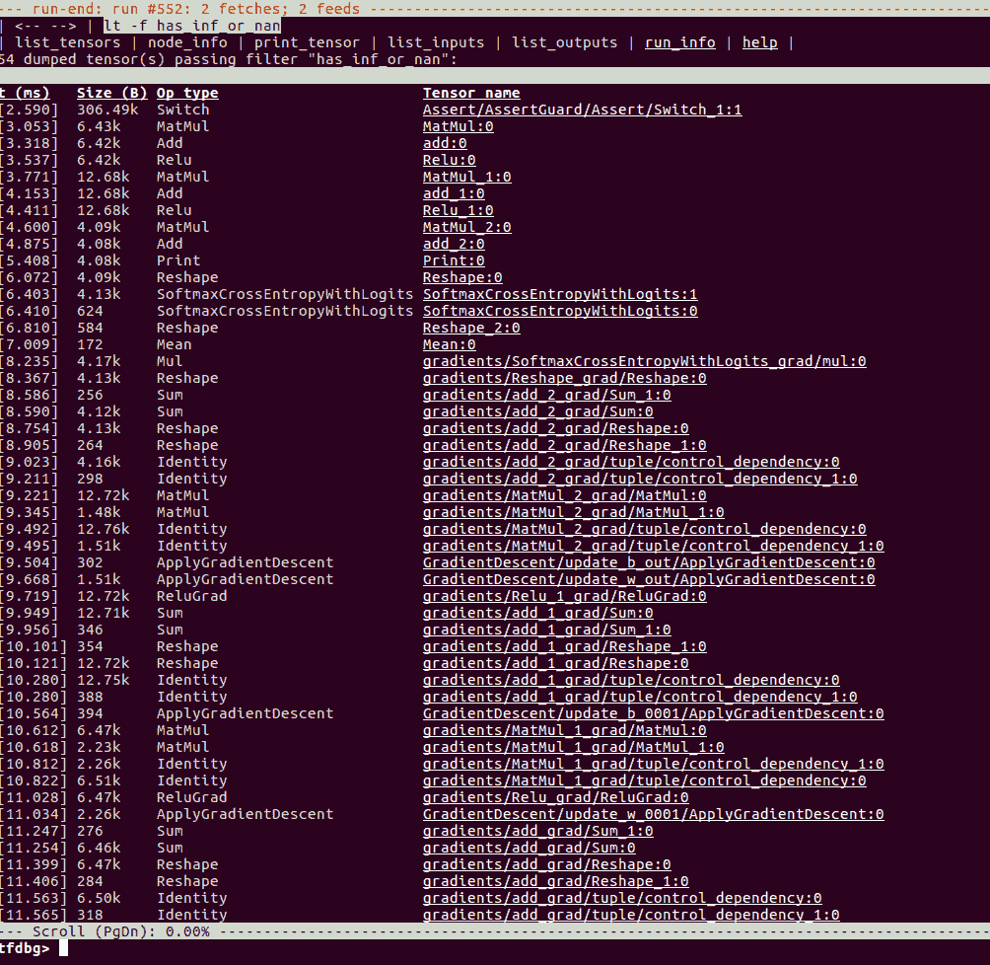Open the gradients/Relu_grad/ReluGrad:0 tensor link

[x=555, y=797]
